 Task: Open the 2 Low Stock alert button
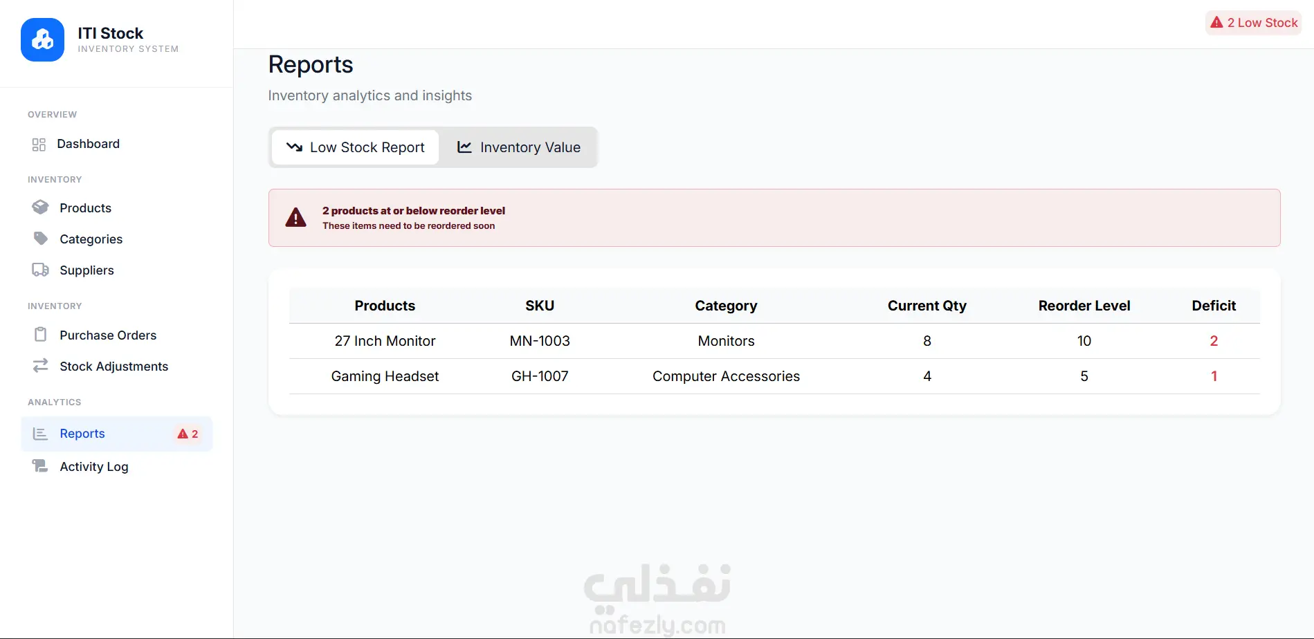click(1253, 23)
